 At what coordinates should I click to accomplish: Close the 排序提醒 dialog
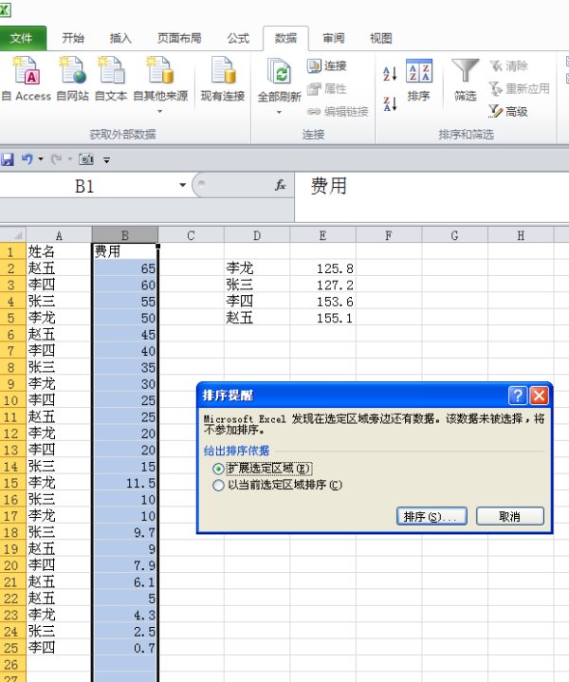(540, 396)
